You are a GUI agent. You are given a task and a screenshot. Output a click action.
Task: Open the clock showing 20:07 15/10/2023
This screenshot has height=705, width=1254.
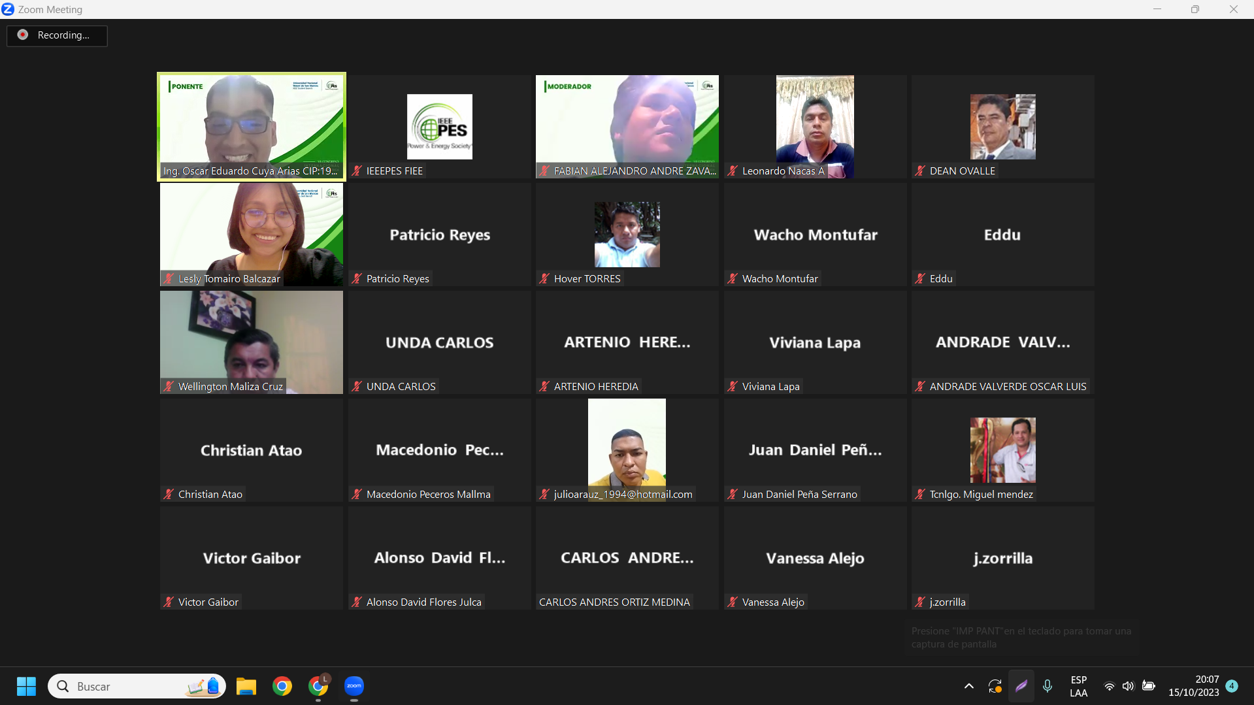[1193, 686]
